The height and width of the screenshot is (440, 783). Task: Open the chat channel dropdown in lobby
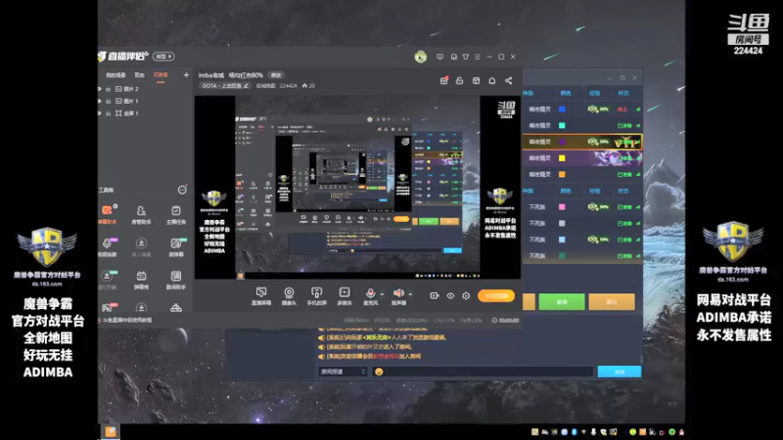pyautogui.click(x=343, y=372)
